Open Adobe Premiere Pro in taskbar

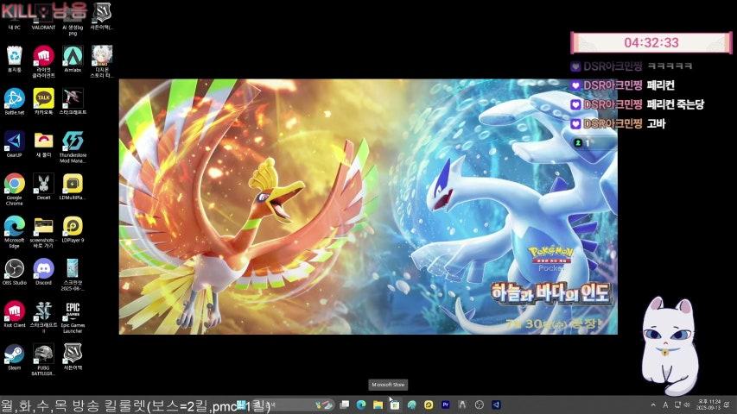pos(446,405)
